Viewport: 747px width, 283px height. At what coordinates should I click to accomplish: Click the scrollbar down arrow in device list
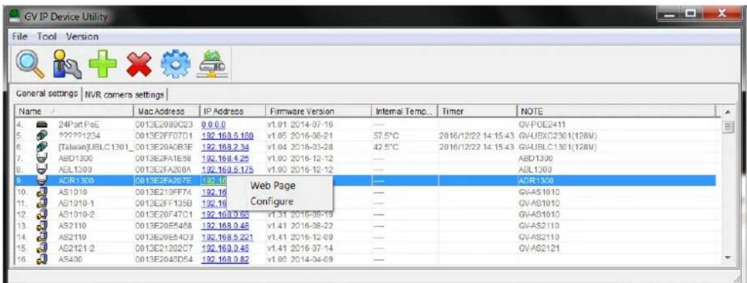coord(727,257)
